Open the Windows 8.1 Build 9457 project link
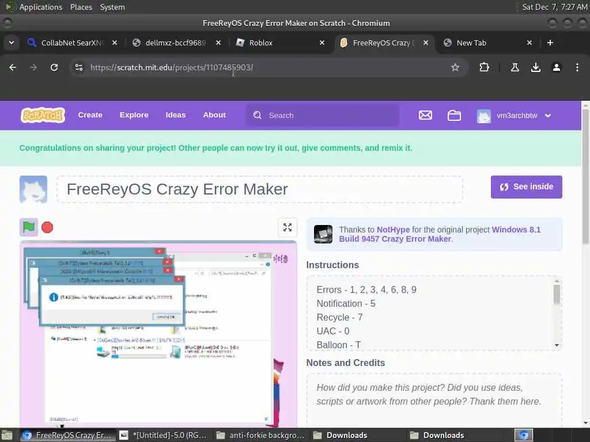The image size is (590, 442). click(x=440, y=234)
